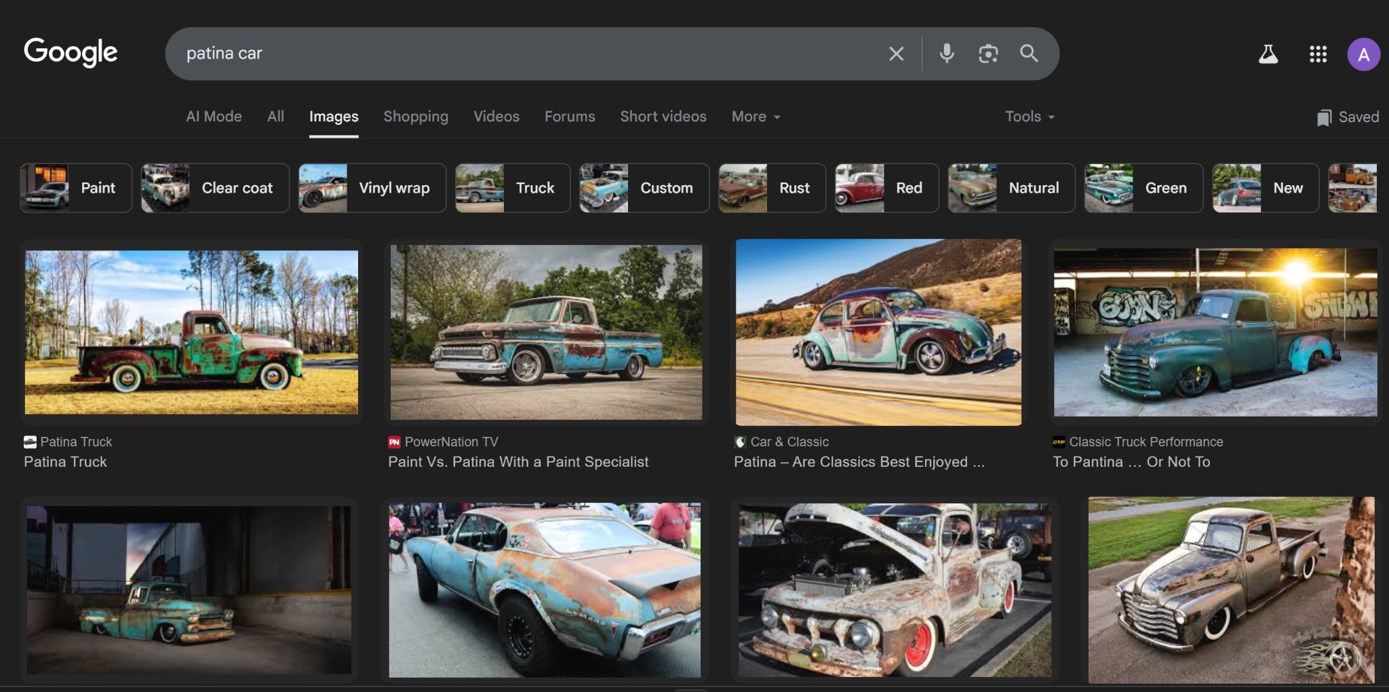Start voice search with the microphone icon

coord(947,54)
